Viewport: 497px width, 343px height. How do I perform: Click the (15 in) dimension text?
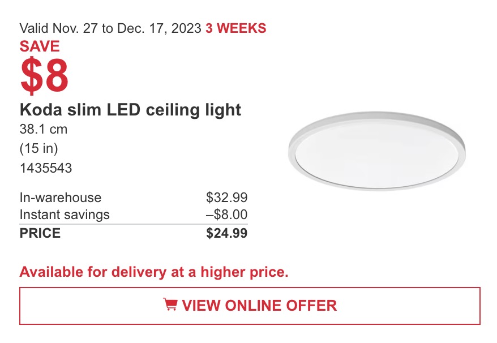coord(39,148)
